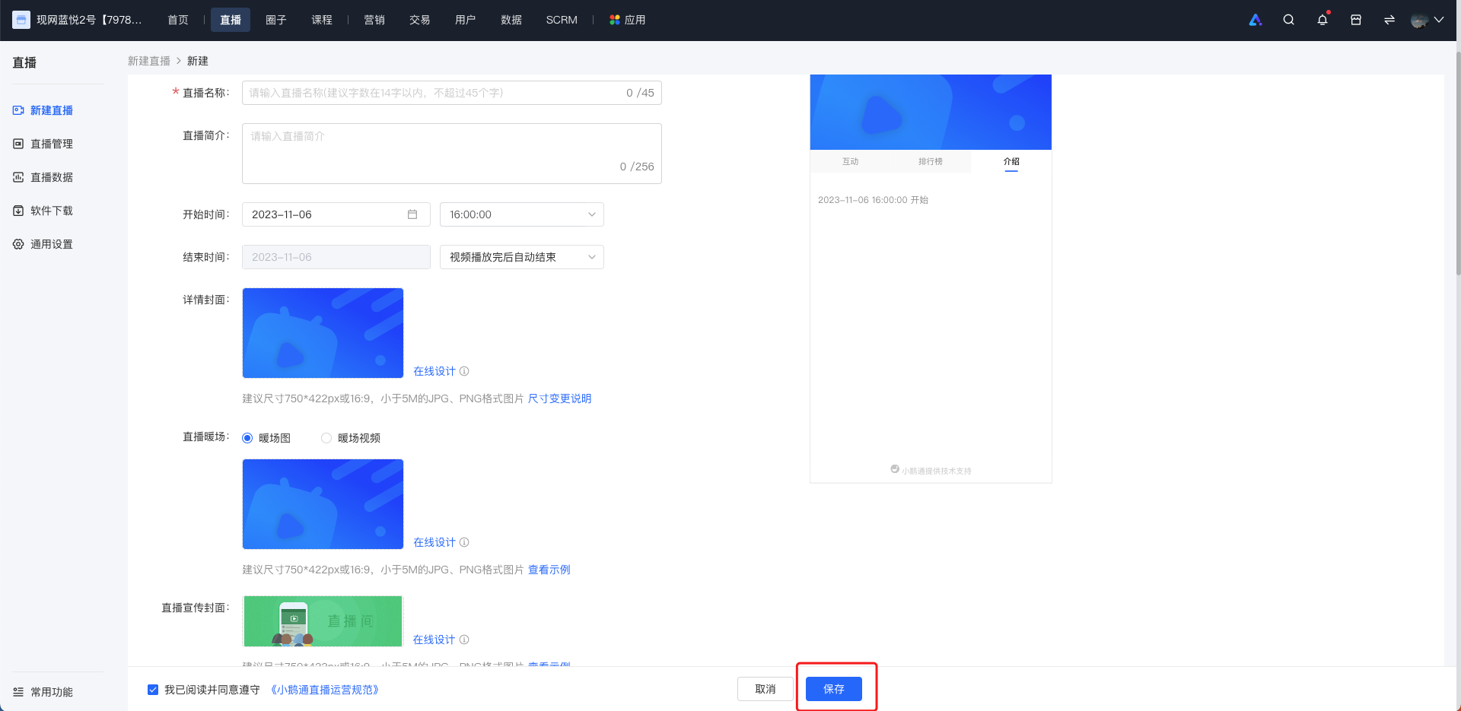Viewport: 1461px width, 711px height.
Task: Click the 直播名称 input field
Action: 452,93
